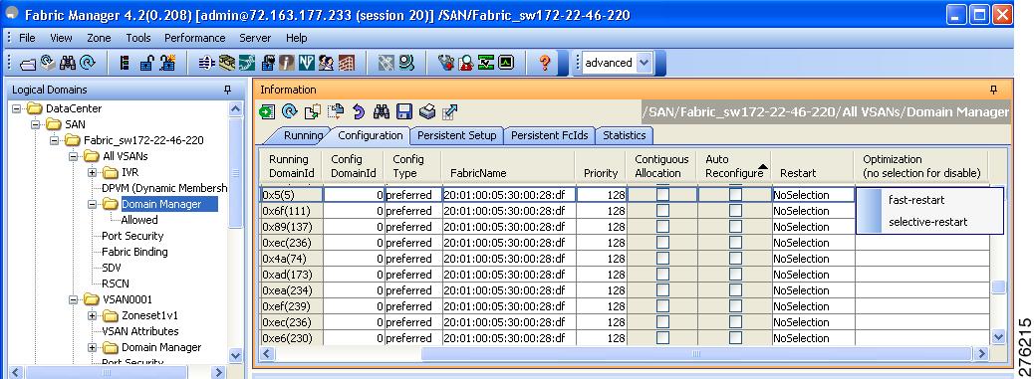Image resolution: width=1034 pixels, height=379 pixels.
Task: Collapse the DataCenter tree node
Action: (x=17, y=108)
